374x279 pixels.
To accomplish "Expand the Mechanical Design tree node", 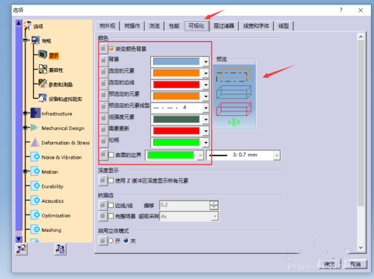I will (25, 128).
